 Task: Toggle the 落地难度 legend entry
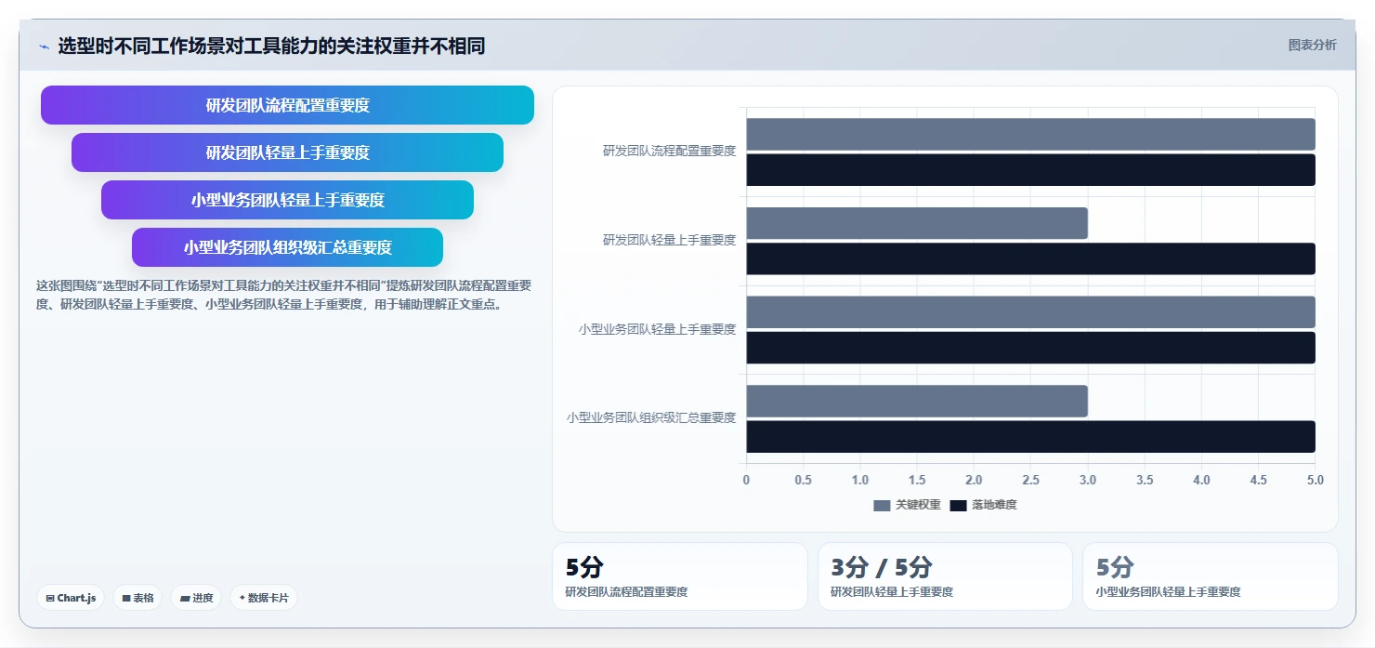click(x=983, y=505)
